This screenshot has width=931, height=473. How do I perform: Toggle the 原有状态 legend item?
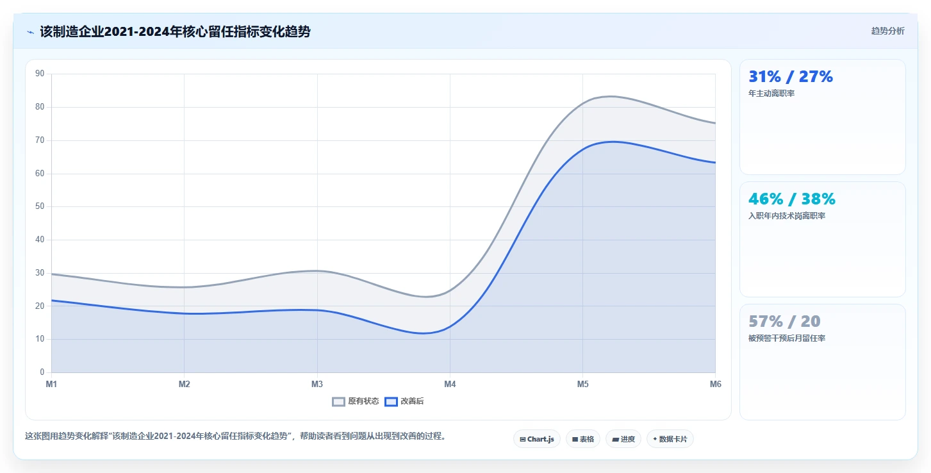(356, 401)
